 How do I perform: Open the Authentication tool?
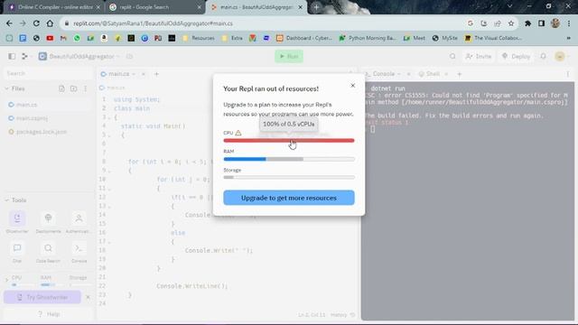click(x=79, y=222)
